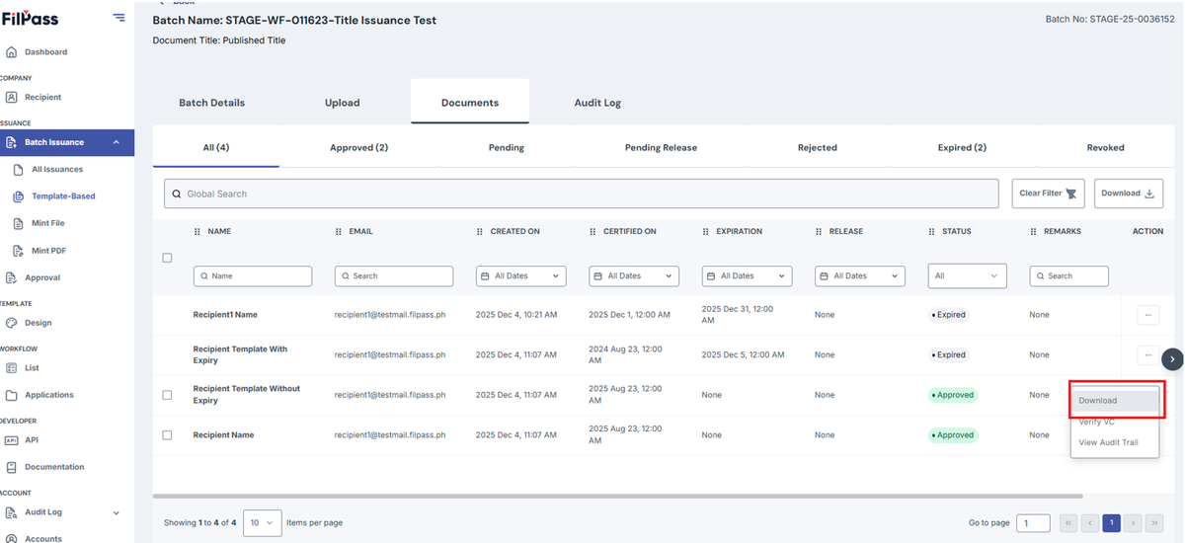Click the Download button beside Clear Filter
This screenshot has width=1185, height=543.
coord(1128,194)
